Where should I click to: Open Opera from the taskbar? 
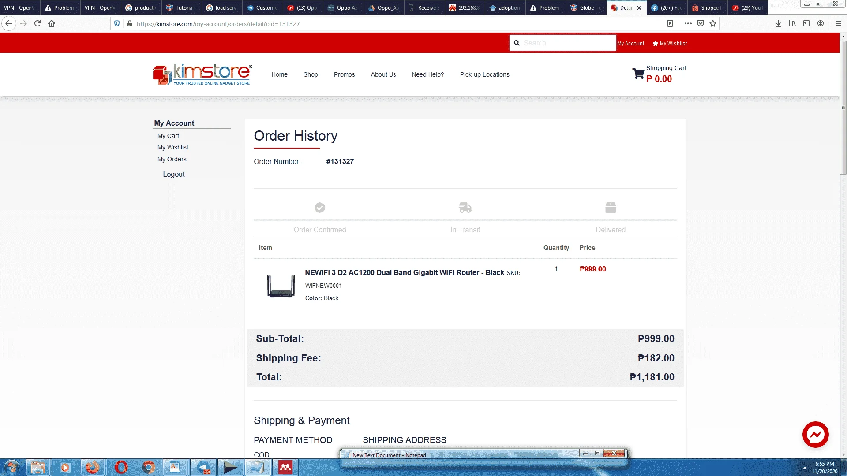(x=121, y=467)
